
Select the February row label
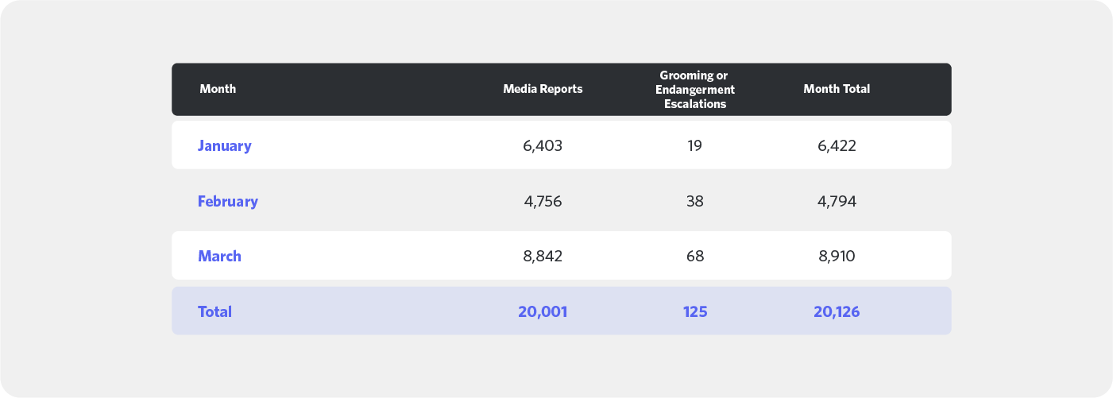[228, 201]
